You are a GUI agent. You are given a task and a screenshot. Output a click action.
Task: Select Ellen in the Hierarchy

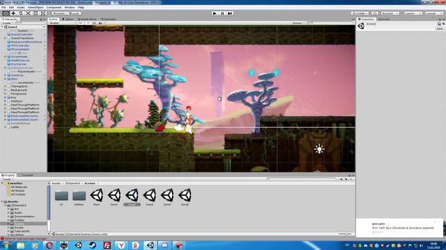click(x=14, y=78)
